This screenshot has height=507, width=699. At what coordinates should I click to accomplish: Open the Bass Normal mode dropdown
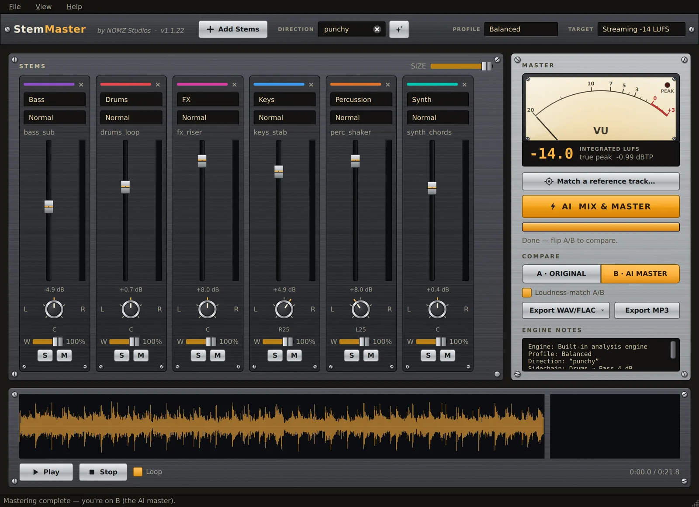click(x=54, y=117)
